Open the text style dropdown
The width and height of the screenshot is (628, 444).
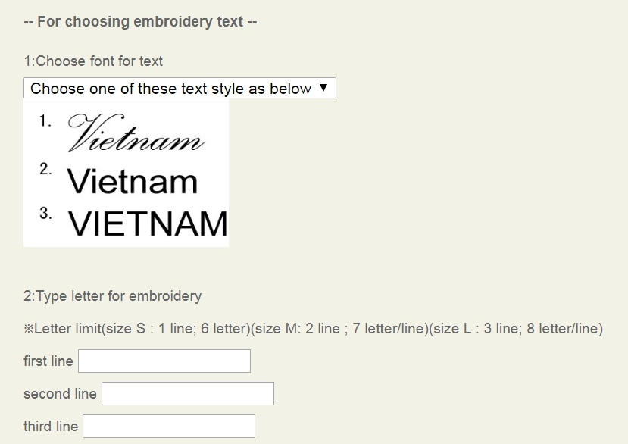pos(180,89)
